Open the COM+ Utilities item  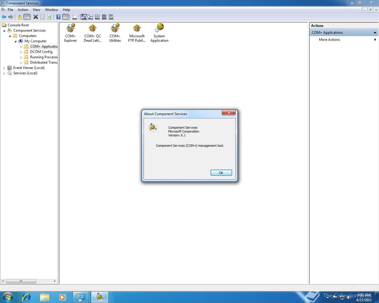tap(115, 31)
